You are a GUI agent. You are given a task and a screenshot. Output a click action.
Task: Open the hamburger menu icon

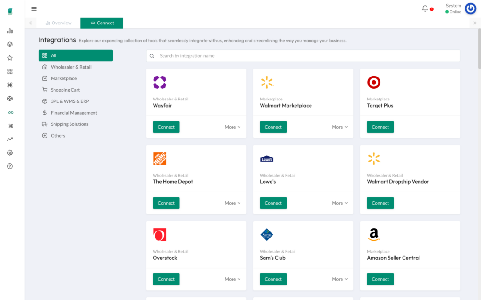[34, 8]
